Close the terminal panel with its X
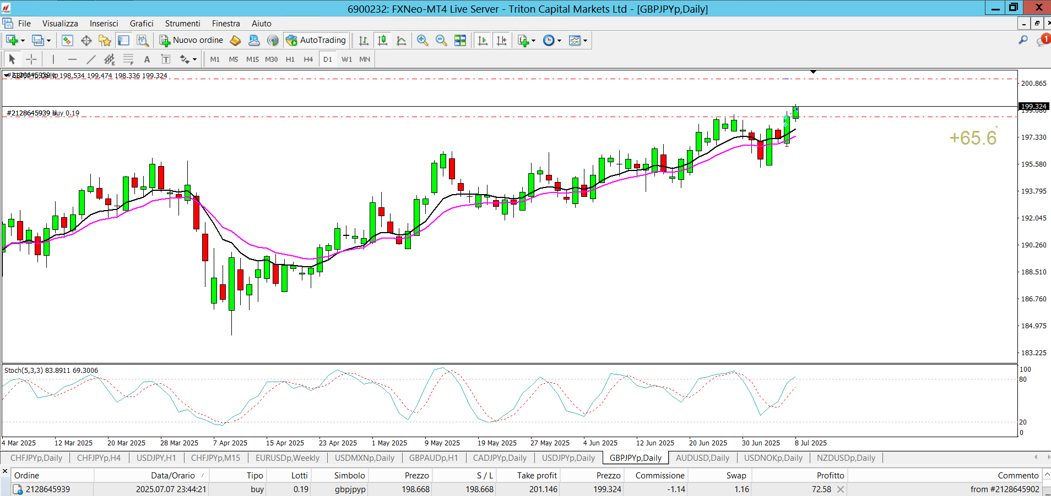The width and height of the screenshot is (1051, 496). tap(5, 471)
